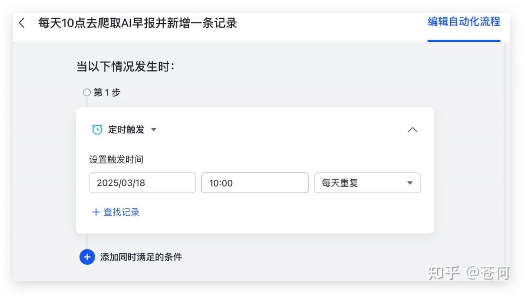Click the alarm clock timed trigger icon
The image size is (523, 294).
(x=97, y=129)
